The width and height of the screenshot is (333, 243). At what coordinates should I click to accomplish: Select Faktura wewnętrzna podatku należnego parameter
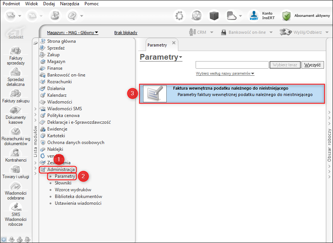click(232, 93)
